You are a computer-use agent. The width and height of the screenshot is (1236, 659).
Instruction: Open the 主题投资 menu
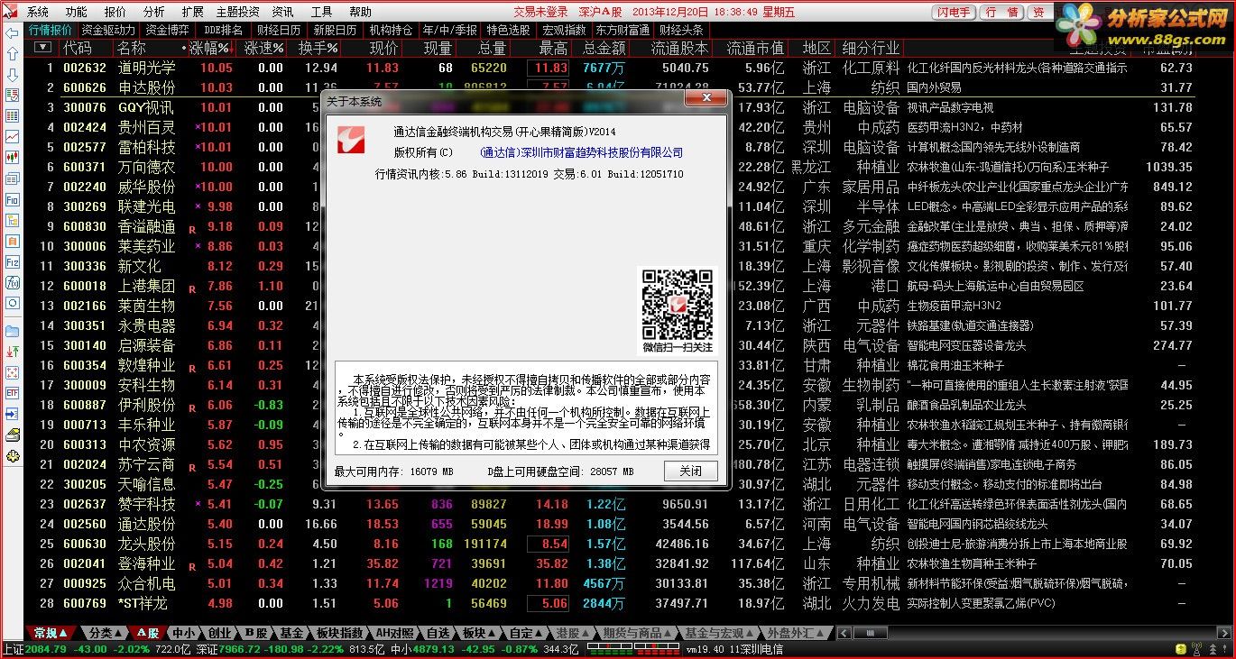click(237, 12)
